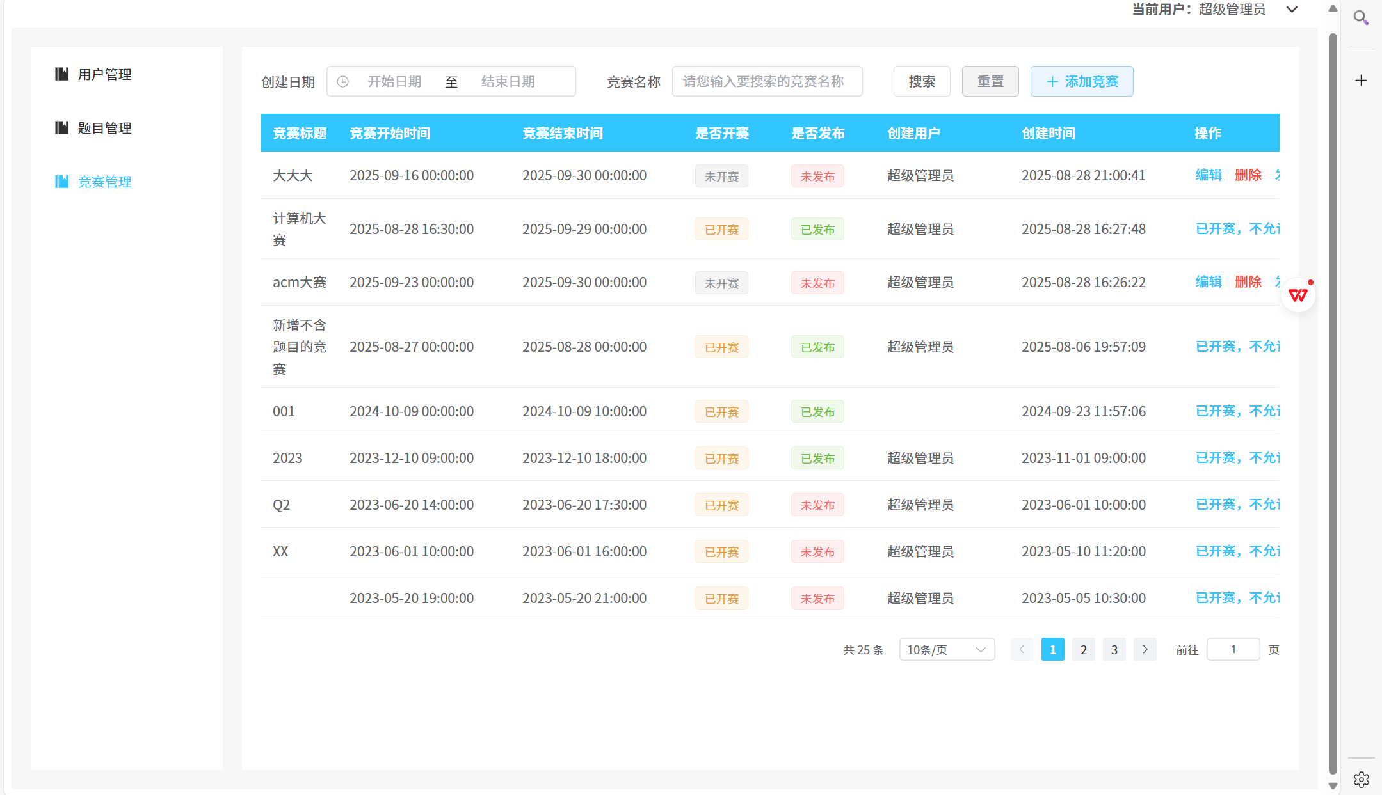Click the plus icon in the right sidebar
The height and width of the screenshot is (795, 1382).
[1361, 80]
